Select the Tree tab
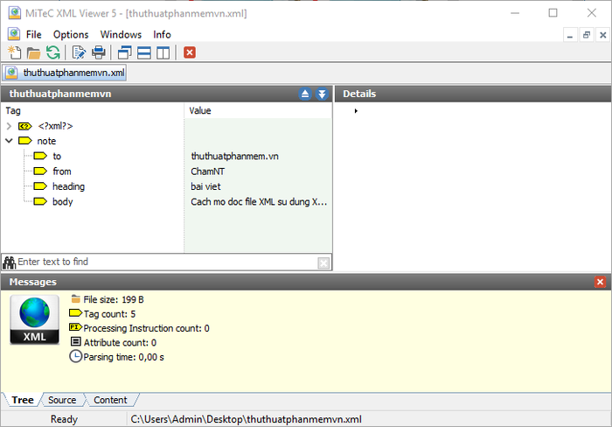The height and width of the screenshot is (427, 612). (x=23, y=400)
